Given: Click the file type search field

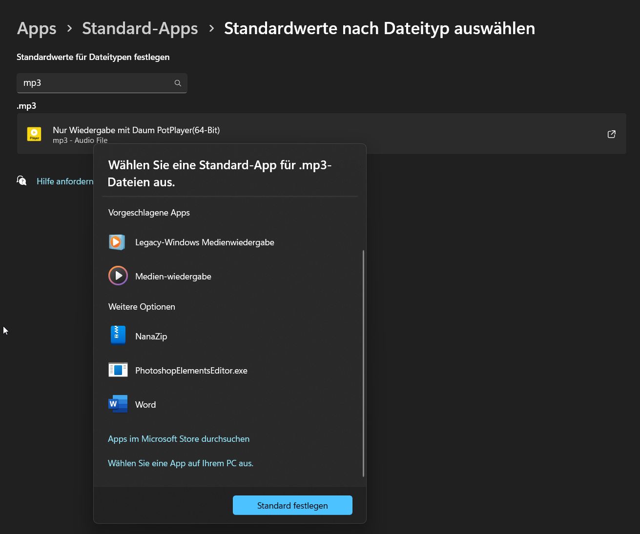Looking at the screenshot, I should click(x=95, y=83).
